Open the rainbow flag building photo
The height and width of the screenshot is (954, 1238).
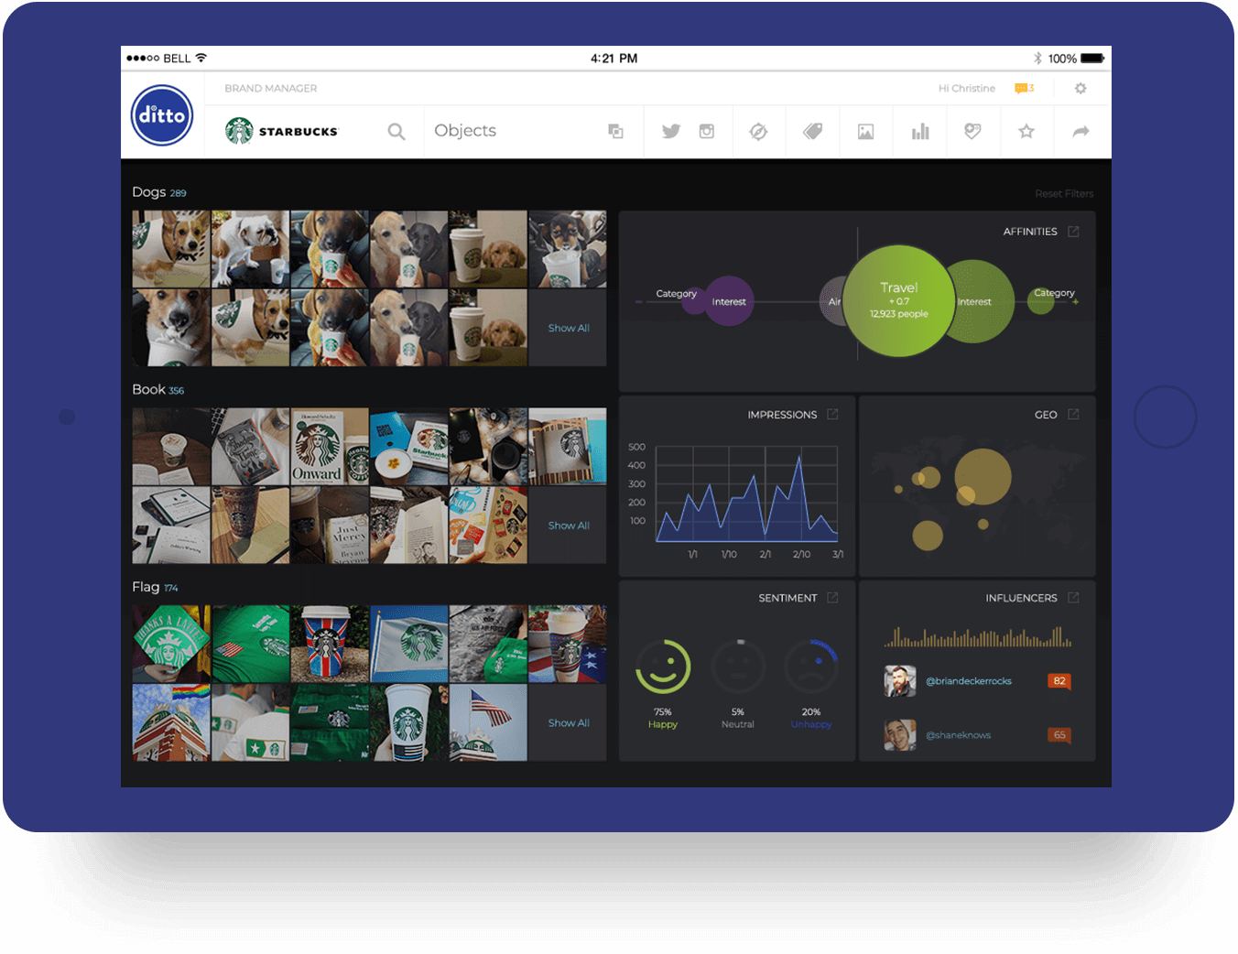[171, 722]
